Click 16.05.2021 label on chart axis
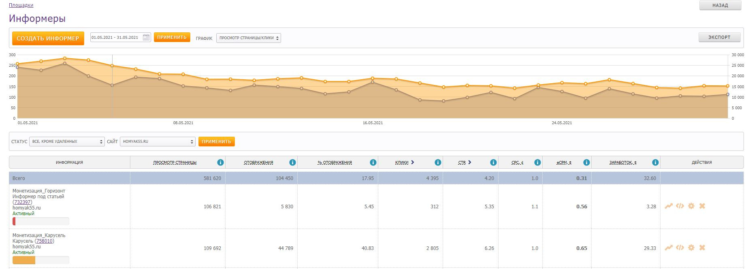 [x=373, y=123]
